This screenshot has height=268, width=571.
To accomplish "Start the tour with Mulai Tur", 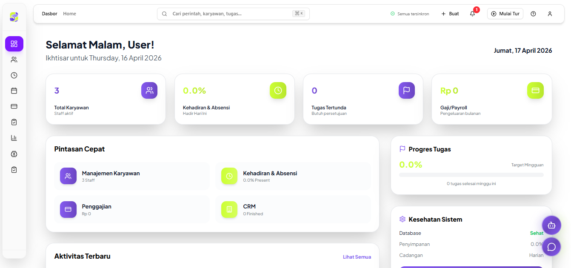I will 505,14.
